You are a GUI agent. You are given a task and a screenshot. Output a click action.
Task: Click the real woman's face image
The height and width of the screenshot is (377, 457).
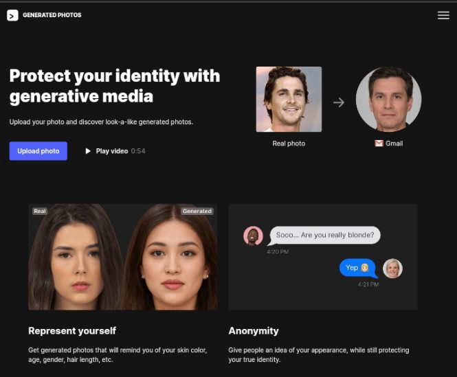click(76, 257)
